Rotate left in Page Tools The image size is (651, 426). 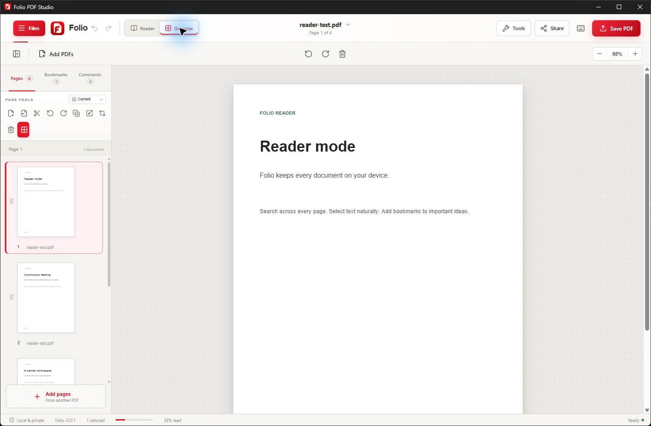point(50,113)
